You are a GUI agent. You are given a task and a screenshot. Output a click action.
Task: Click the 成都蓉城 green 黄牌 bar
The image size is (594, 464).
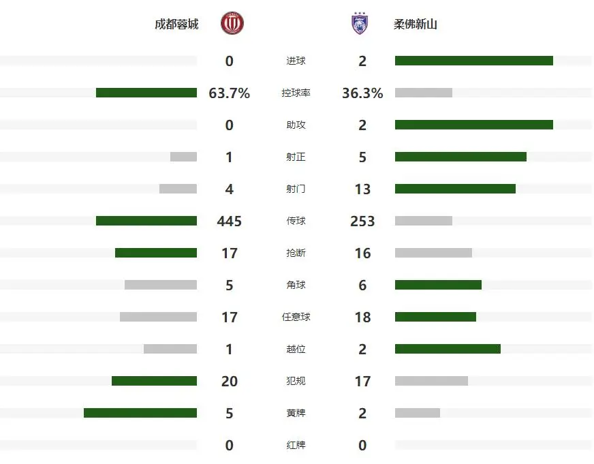point(140,413)
